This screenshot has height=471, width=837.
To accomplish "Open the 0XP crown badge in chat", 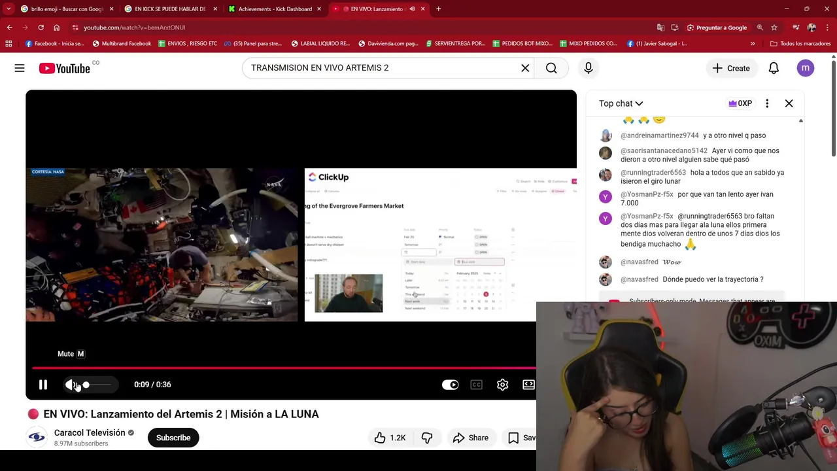I will (740, 103).
